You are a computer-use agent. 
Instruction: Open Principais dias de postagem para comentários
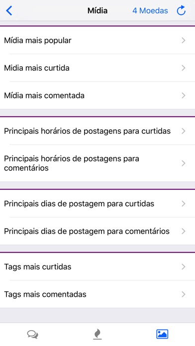pos(97,231)
